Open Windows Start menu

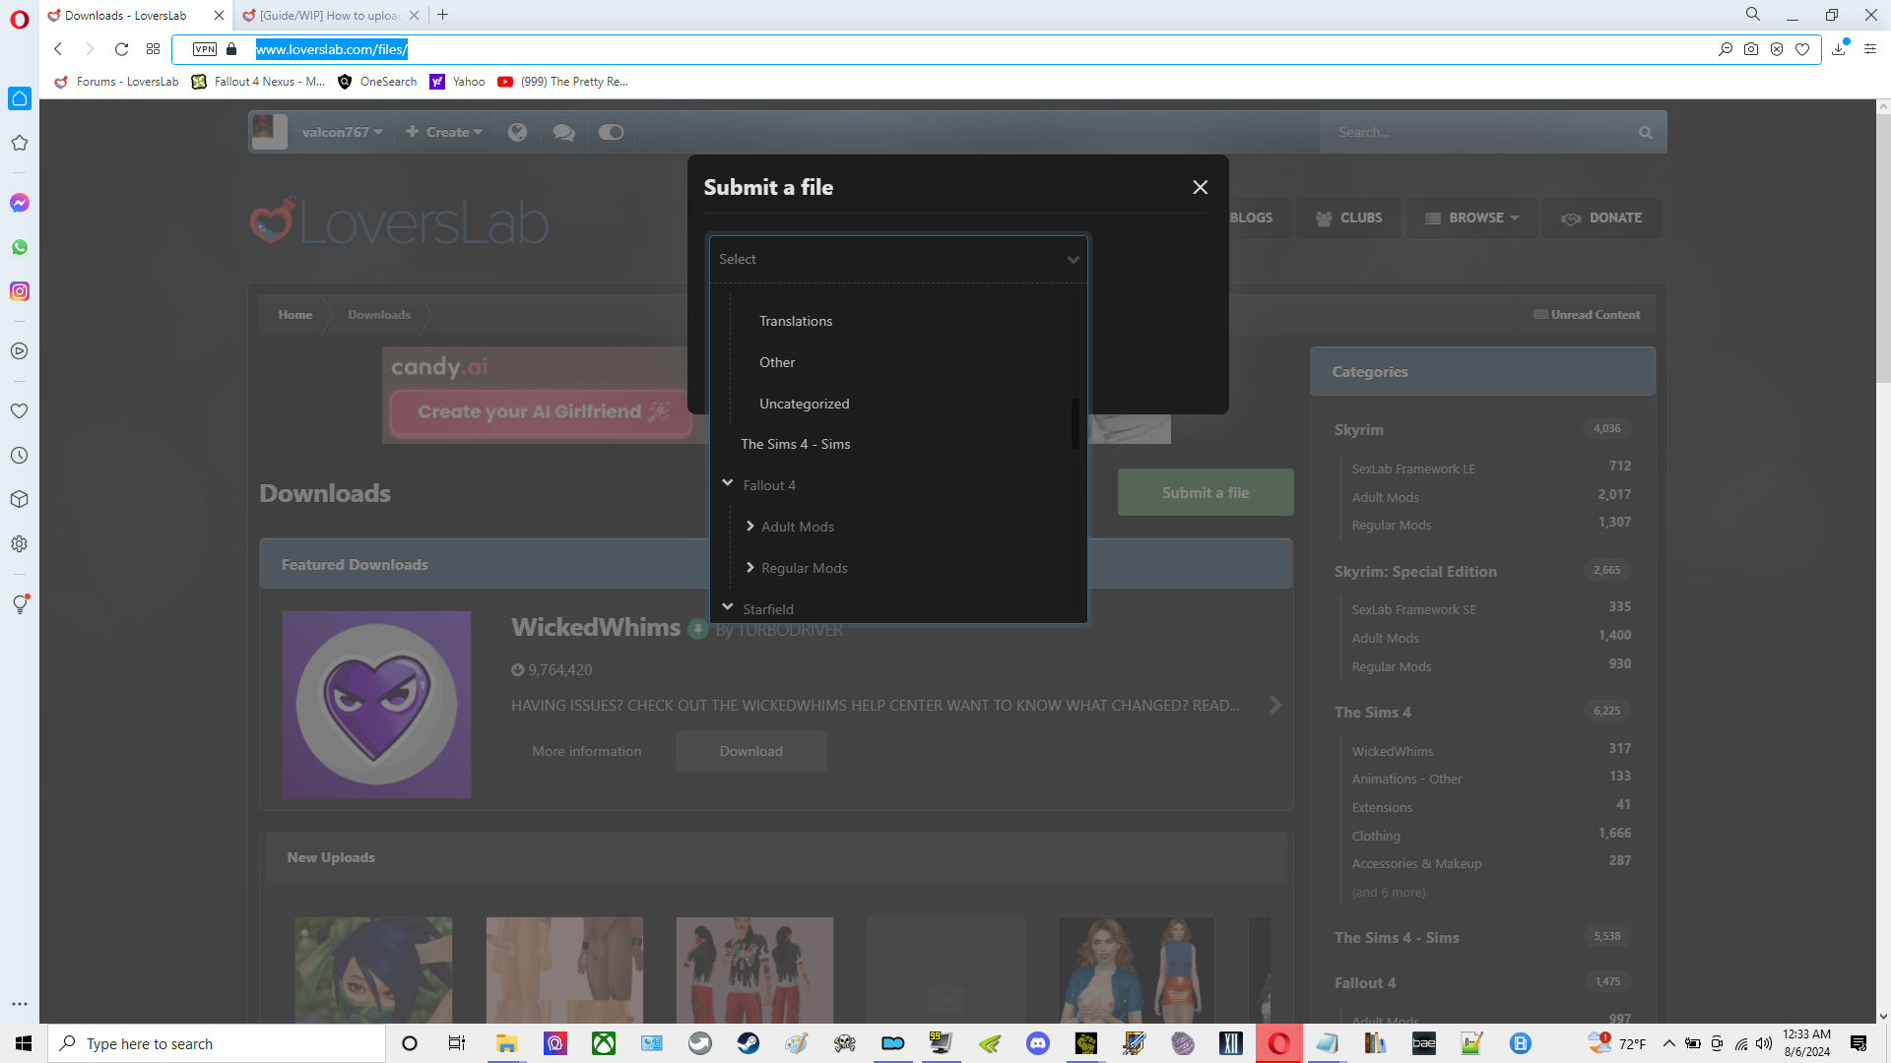point(24,1043)
